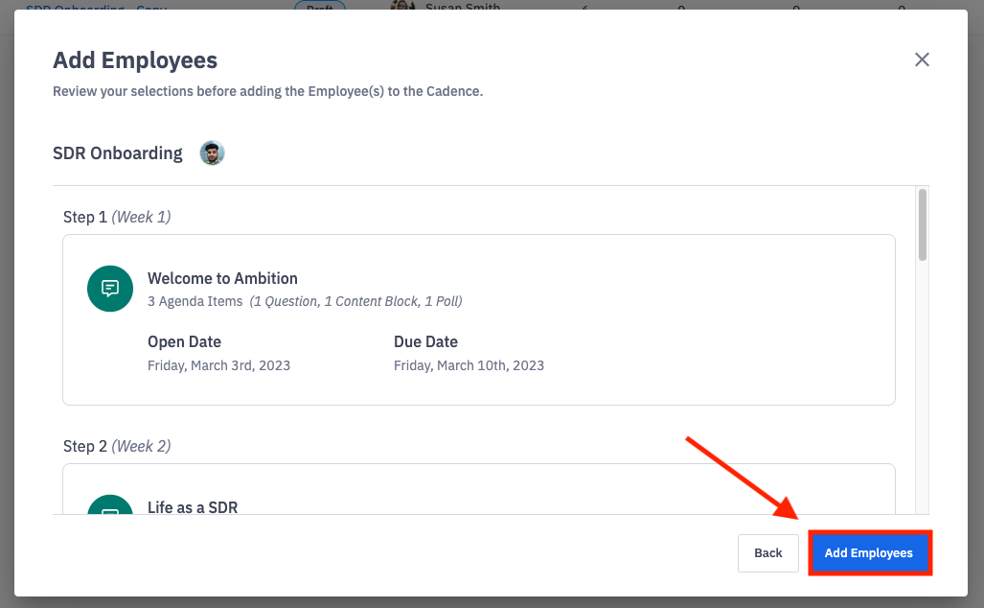Select the Life as a SDR title
The height and width of the screenshot is (608, 984).
[x=192, y=506]
